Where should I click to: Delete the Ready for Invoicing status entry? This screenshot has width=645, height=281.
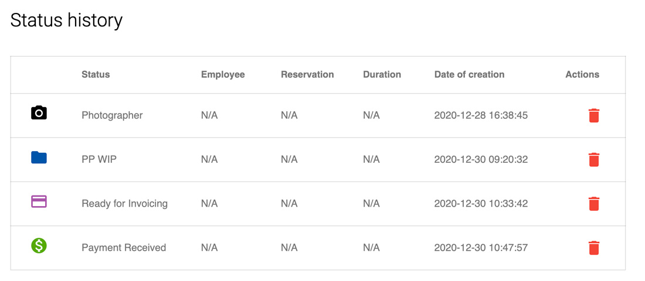593,204
